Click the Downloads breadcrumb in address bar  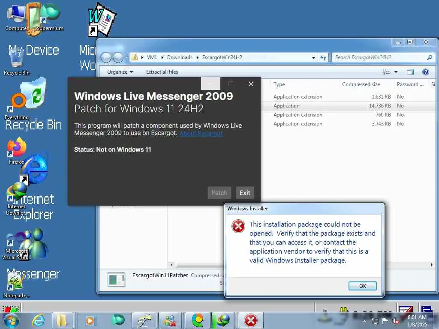180,57
